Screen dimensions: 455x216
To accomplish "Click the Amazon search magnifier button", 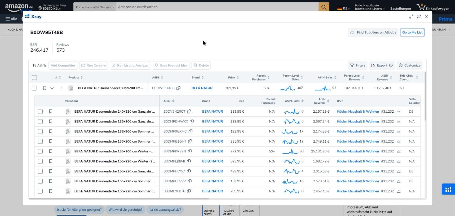I will (324, 7).
